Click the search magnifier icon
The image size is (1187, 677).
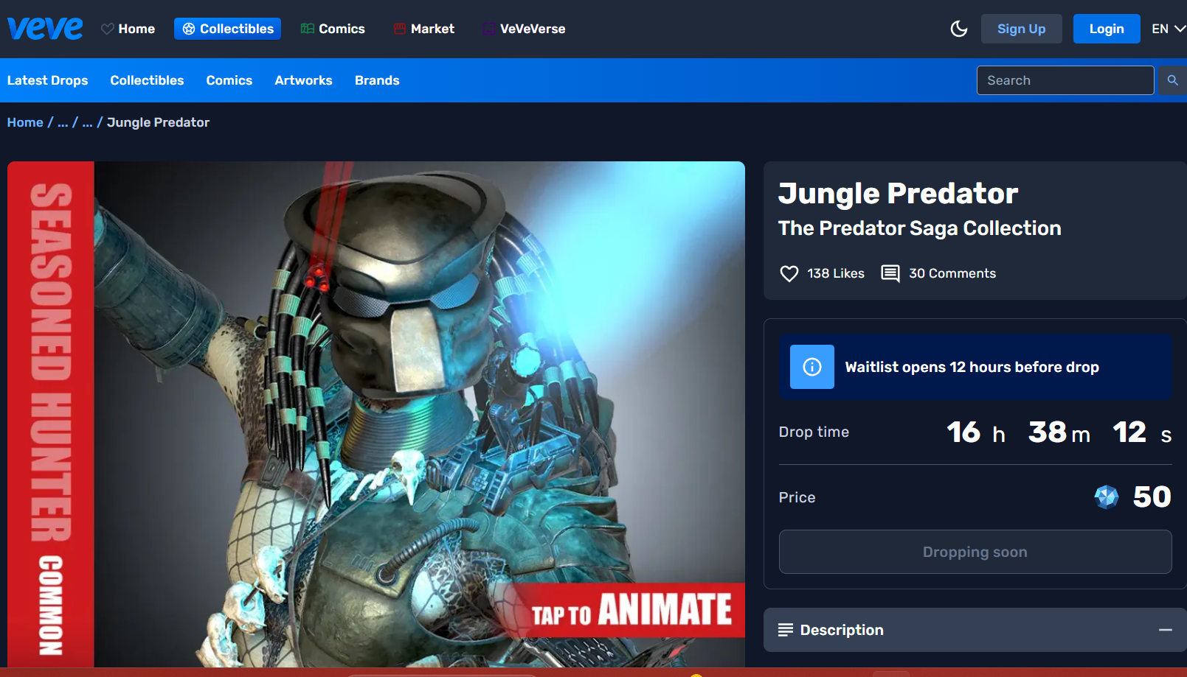click(x=1172, y=80)
